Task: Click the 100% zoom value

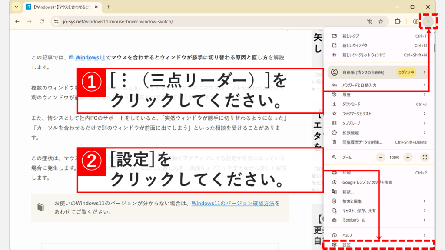Action: [x=394, y=158]
